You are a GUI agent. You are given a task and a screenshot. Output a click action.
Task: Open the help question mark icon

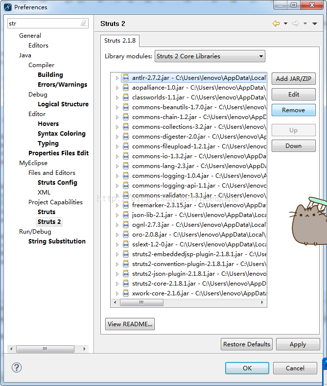pyautogui.click(x=17, y=367)
